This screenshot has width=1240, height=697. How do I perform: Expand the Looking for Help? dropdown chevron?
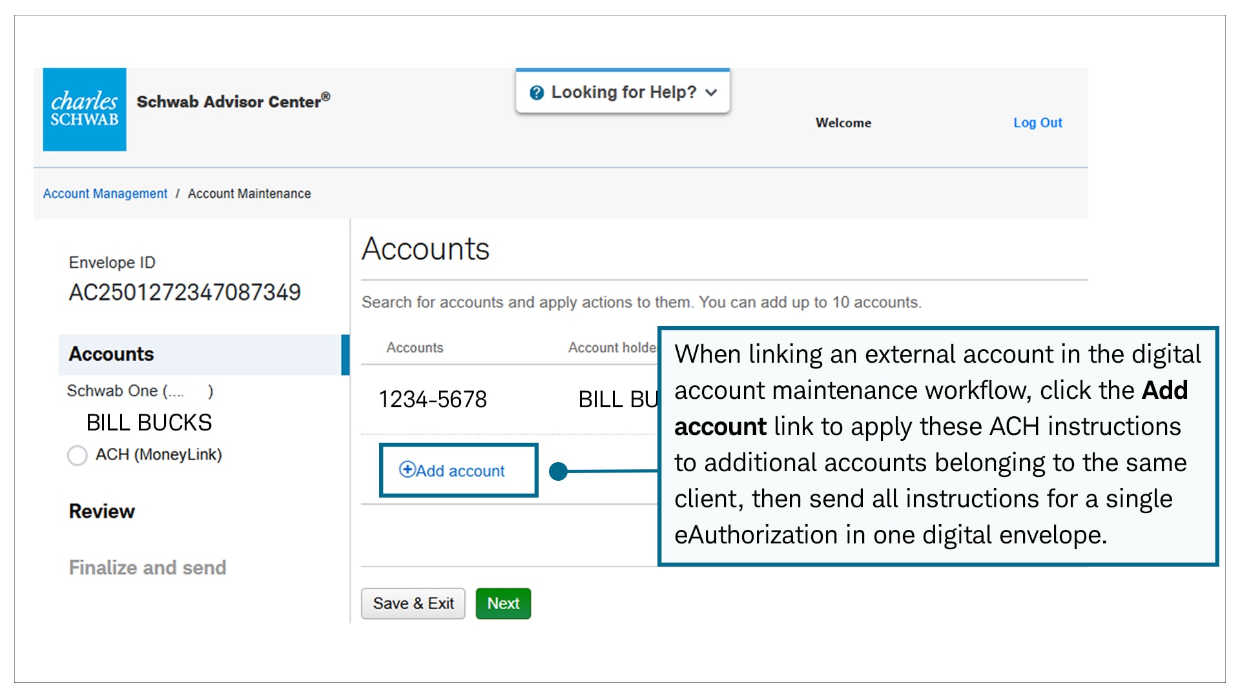click(712, 93)
